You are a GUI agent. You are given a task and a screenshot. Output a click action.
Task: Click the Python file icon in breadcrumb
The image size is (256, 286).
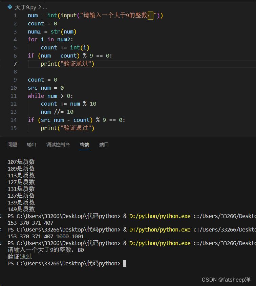point(10,7)
